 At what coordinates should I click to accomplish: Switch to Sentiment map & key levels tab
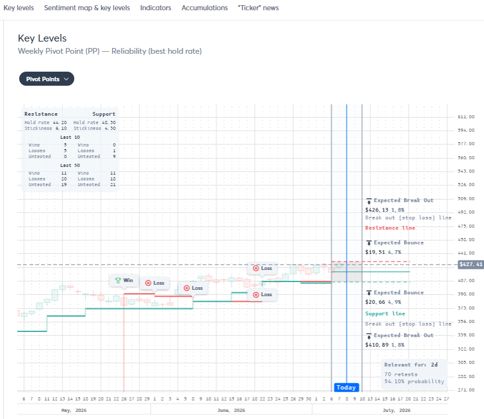click(x=87, y=8)
